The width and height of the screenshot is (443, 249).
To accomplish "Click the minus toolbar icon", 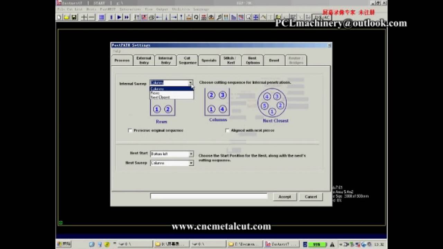I will pos(92,17).
